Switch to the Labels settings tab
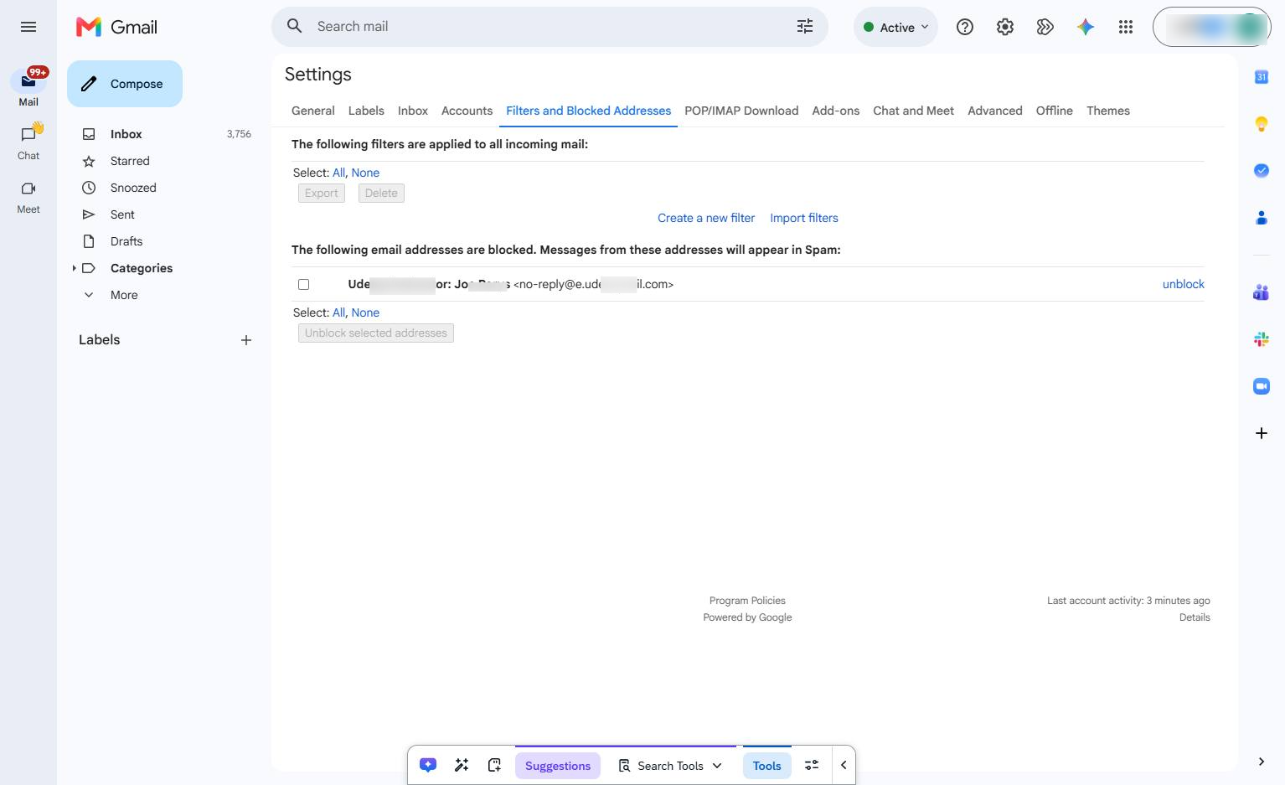 (366, 111)
